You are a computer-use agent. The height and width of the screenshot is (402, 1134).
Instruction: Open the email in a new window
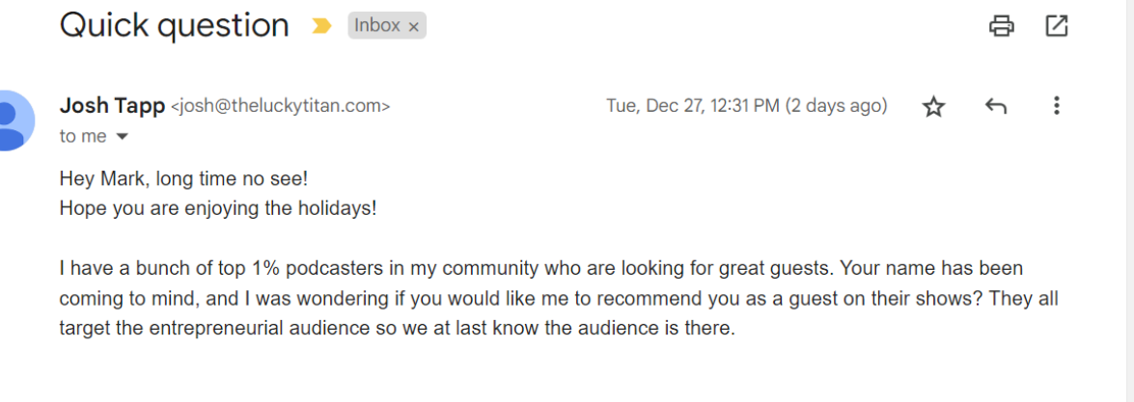click(x=1057, y=26)
